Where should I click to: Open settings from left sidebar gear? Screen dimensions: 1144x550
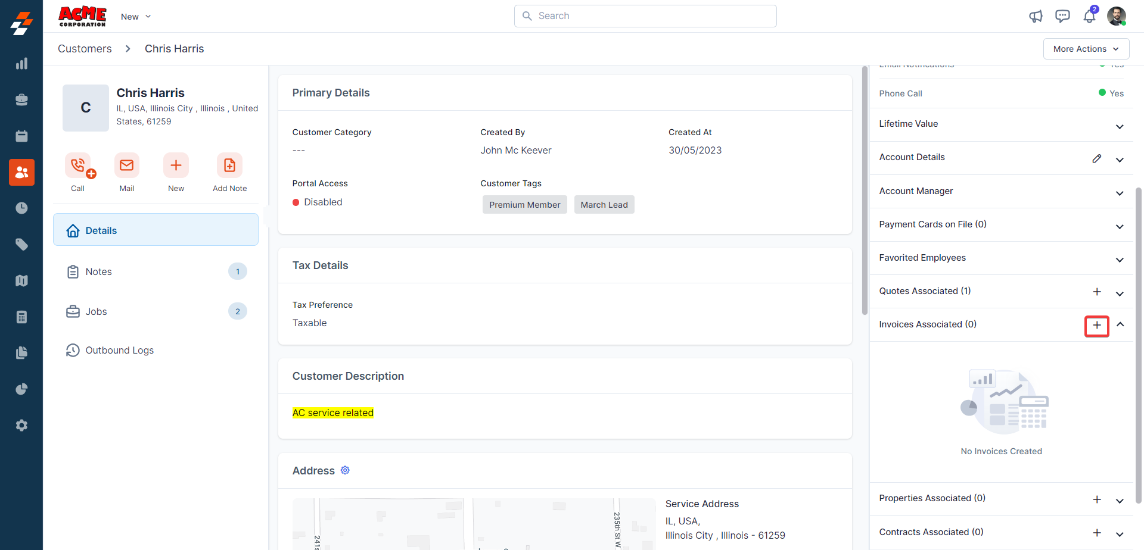(x=21, y=426)
